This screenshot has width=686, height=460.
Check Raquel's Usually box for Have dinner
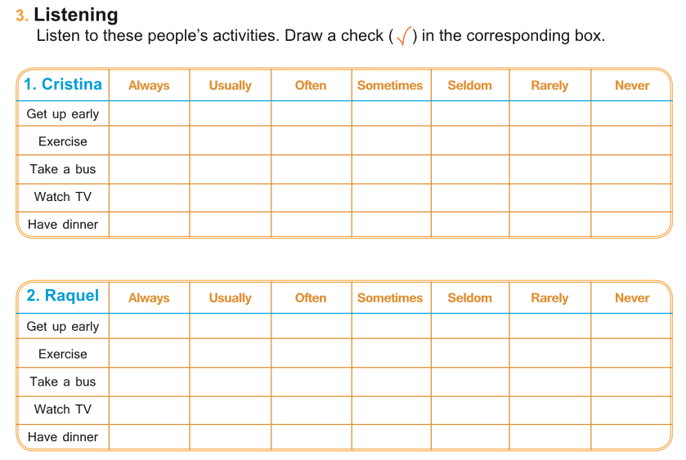tap(230, 437)
